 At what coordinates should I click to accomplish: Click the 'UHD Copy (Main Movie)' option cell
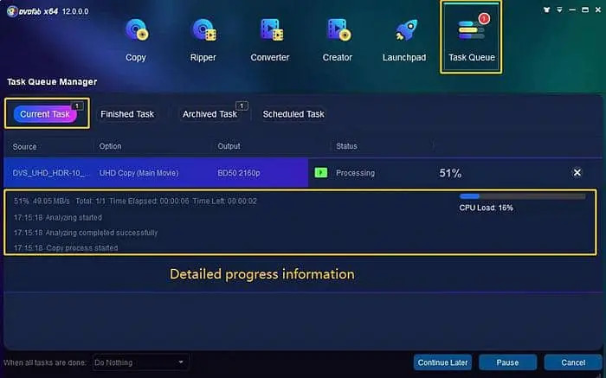[139, 173]
